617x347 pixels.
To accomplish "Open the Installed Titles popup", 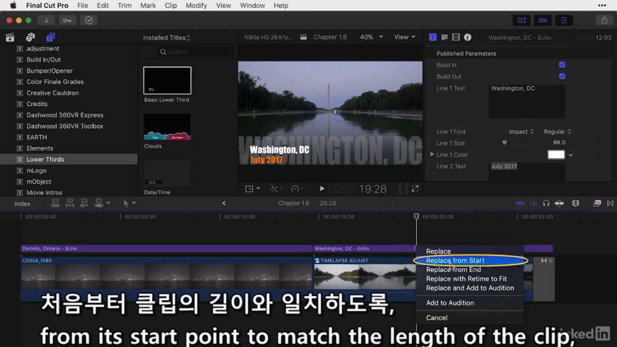I will [166, 38].
